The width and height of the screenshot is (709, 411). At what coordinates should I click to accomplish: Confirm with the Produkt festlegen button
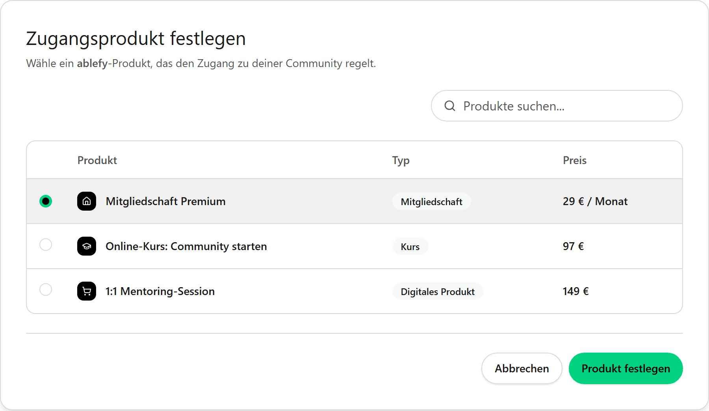coord(626,368)
